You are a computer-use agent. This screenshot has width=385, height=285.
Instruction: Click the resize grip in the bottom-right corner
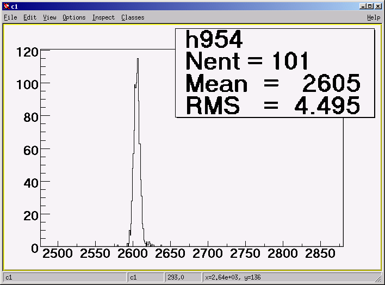378,278
